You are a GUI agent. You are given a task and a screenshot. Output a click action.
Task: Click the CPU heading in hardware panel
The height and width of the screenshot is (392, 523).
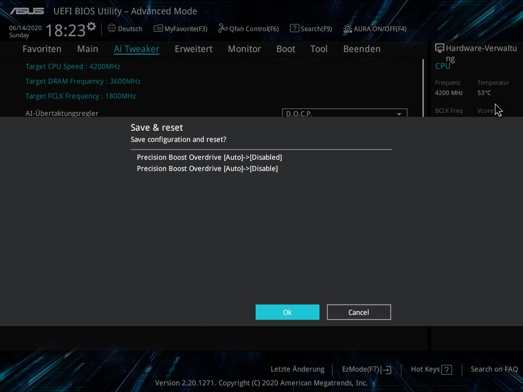pos(443,66)
